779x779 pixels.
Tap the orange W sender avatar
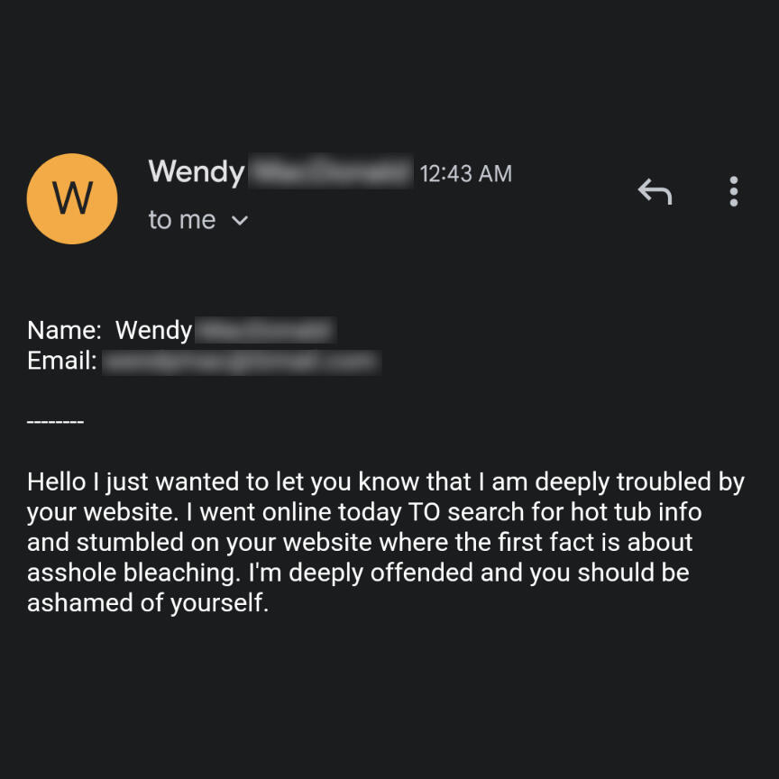tap(72, 198)
